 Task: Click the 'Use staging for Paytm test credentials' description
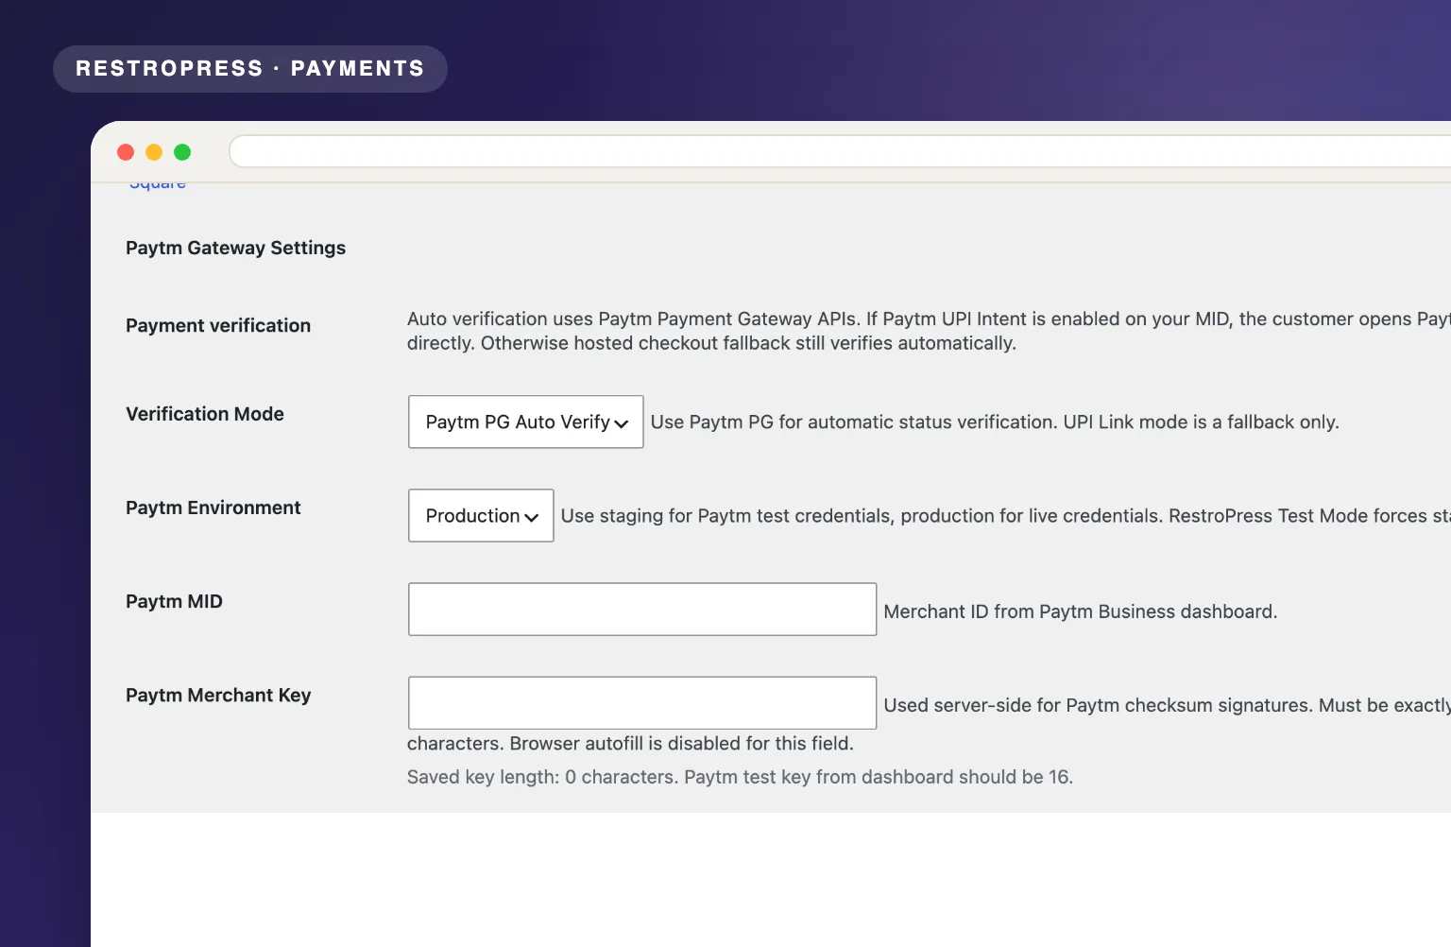tap(1006, 515)
